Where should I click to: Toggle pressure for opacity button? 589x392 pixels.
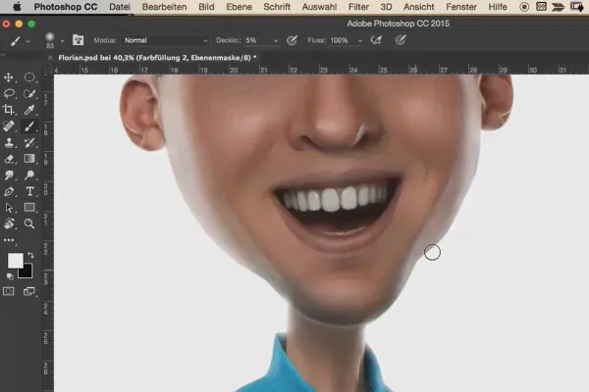[292, 41]
